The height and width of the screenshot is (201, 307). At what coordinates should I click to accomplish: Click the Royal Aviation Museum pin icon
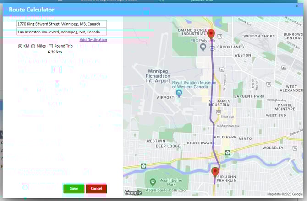click(x=179, y=93)
